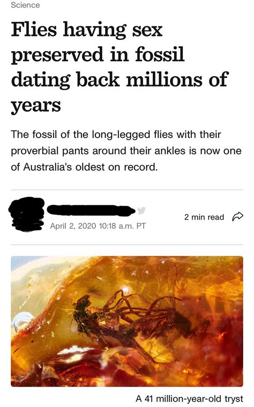Image resolution: width=254 pixels, height=407 pixels.
Task: Click the "A 41 million-year-old tryst" caption
Action: (189, 398)
